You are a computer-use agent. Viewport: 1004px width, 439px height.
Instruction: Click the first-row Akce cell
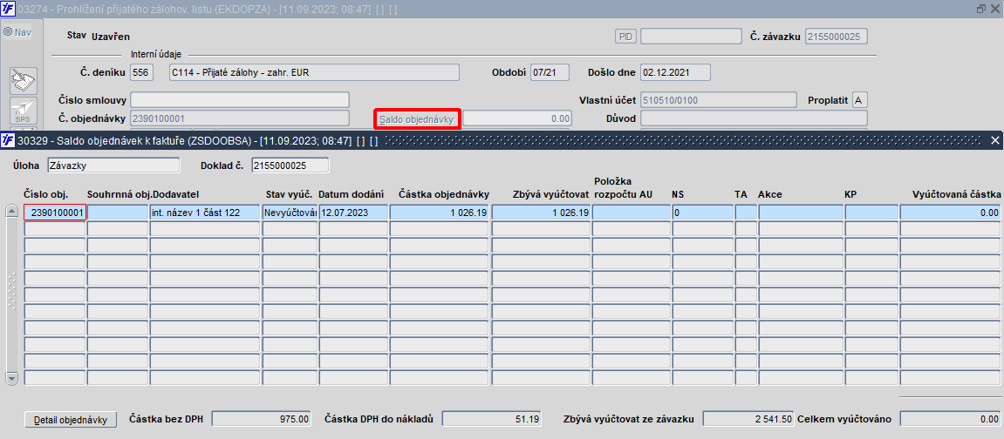pos(801,213)
